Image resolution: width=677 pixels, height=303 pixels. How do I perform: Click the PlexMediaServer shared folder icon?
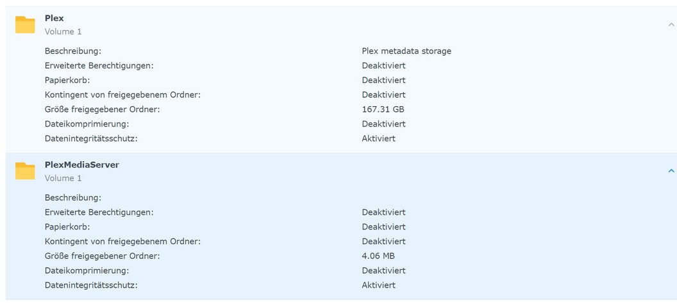click(x=25, y=171)
